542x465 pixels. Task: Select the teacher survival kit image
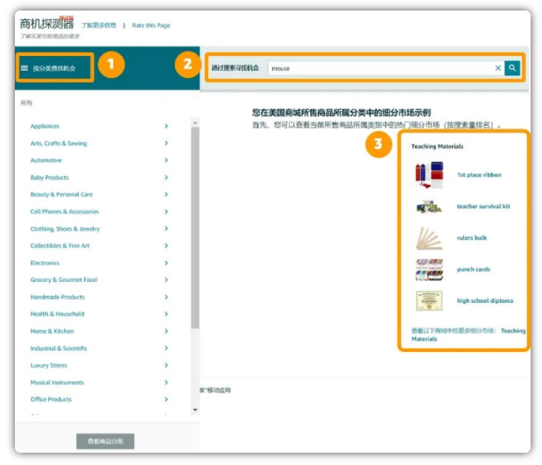tap(429, 207)
